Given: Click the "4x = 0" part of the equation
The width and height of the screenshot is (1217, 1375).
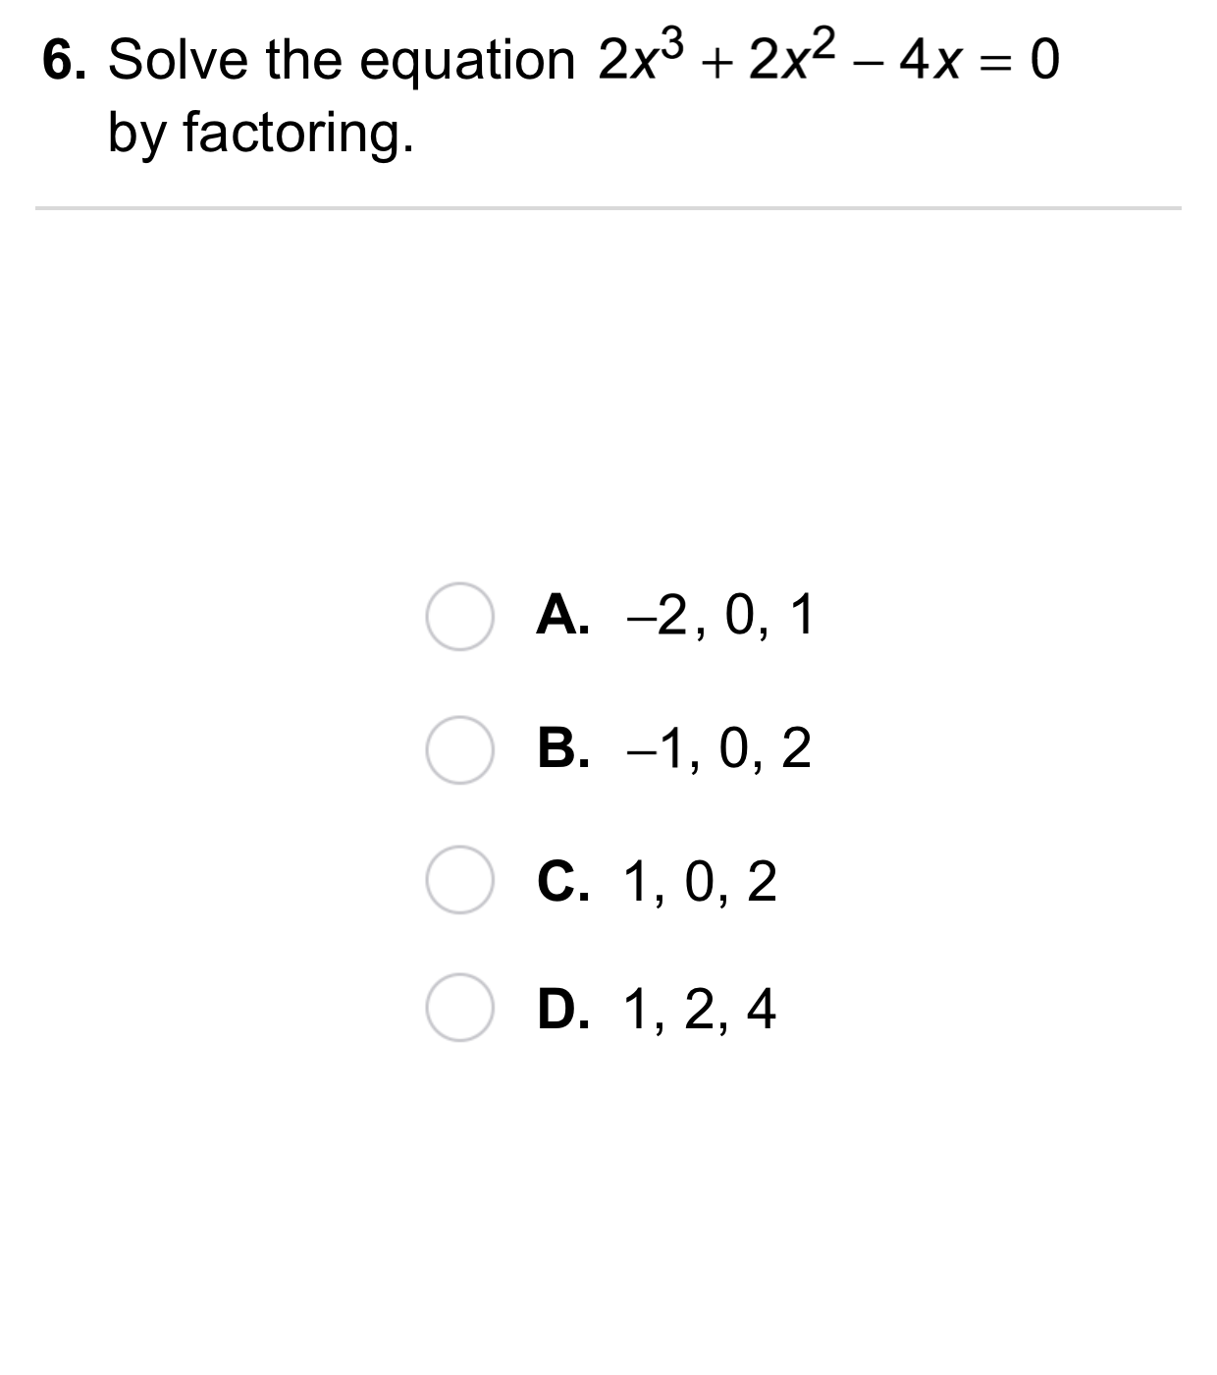Looking at the screenshot, I should click(979, 61).
